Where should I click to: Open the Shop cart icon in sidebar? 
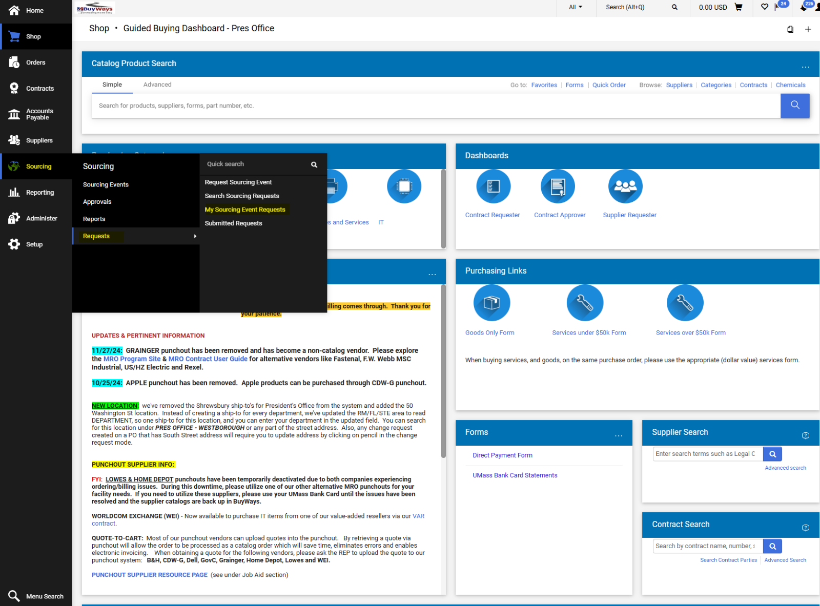(x=14, y=36)
